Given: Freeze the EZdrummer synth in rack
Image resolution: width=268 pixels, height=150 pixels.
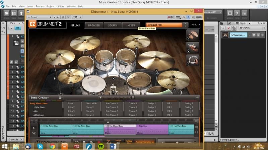Looking at the screenshot, I should pos(262,35).
